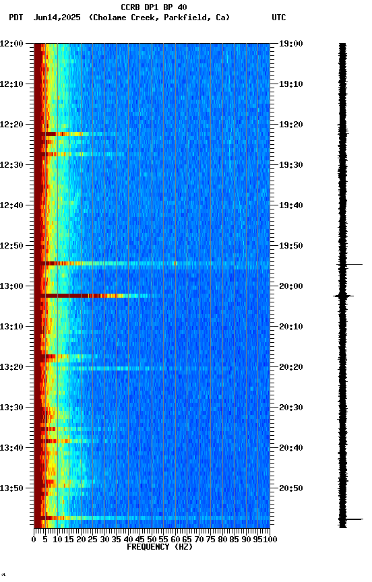Click the '13:00' PDT time label
This screenshot has height=582, width=372.
tap(11, 286)
